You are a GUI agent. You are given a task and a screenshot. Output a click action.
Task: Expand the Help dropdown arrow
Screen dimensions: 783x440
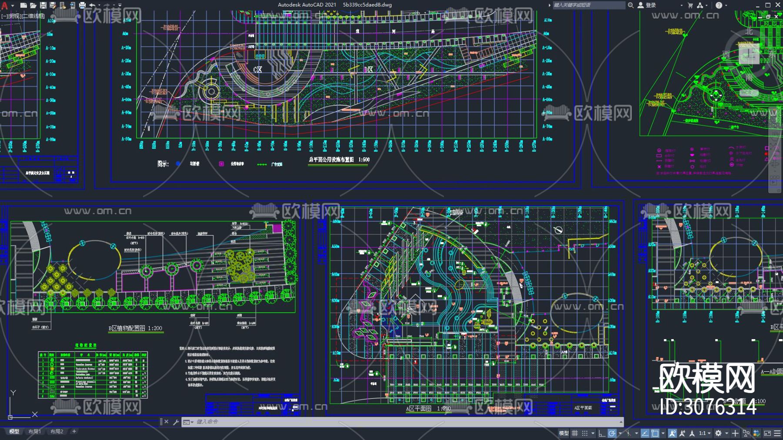tap(726, 5)
